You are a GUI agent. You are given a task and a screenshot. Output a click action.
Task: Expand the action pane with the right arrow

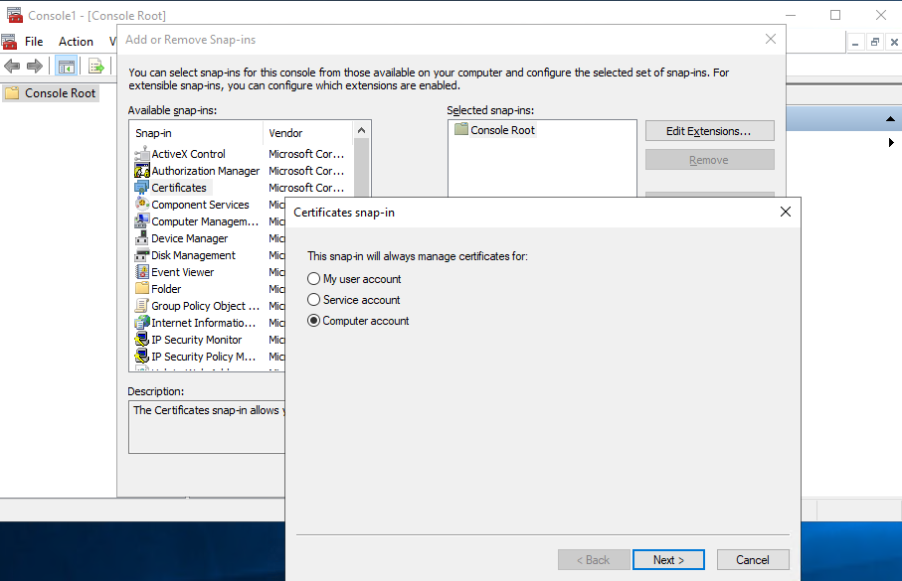coord(892,142)
